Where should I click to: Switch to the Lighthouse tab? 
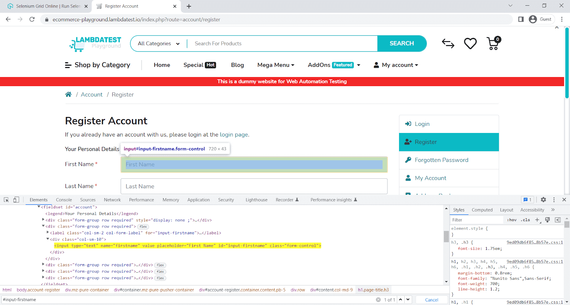click(x=256, y=200)
